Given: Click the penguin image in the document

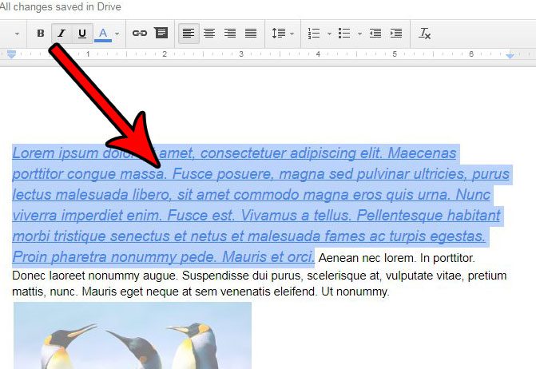Looking at the screenshot, I should coord(133,335).
